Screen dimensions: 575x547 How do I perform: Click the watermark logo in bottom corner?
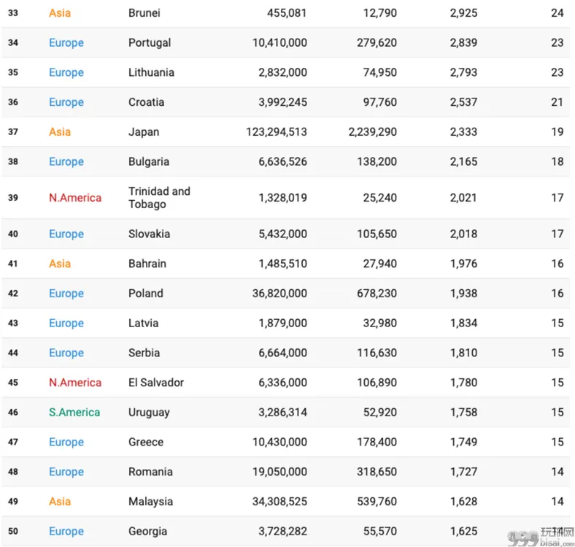[x=541, y=537]
